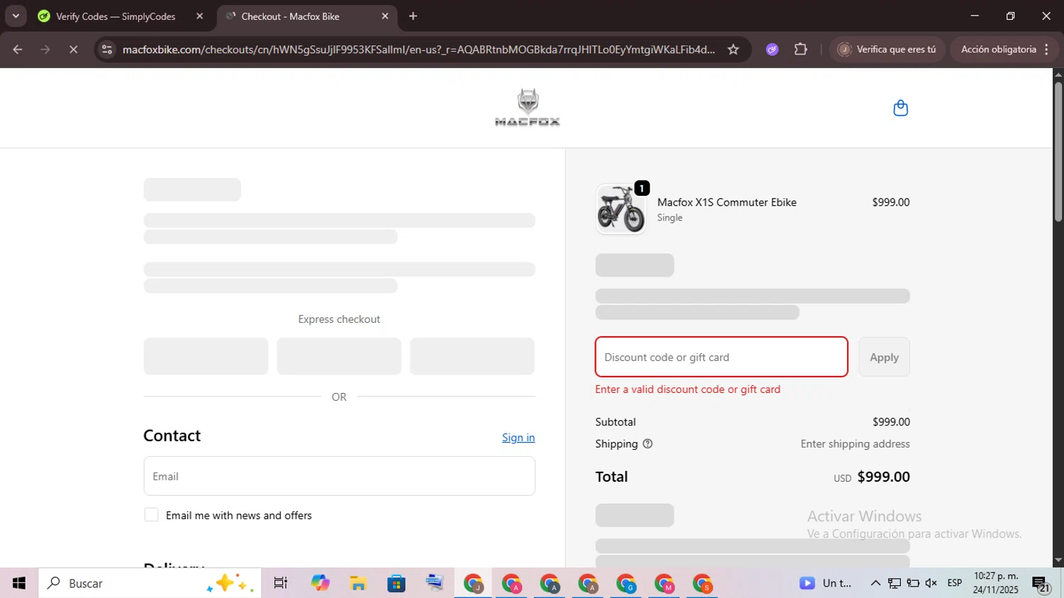Click the Sign in link

[519, 438]
